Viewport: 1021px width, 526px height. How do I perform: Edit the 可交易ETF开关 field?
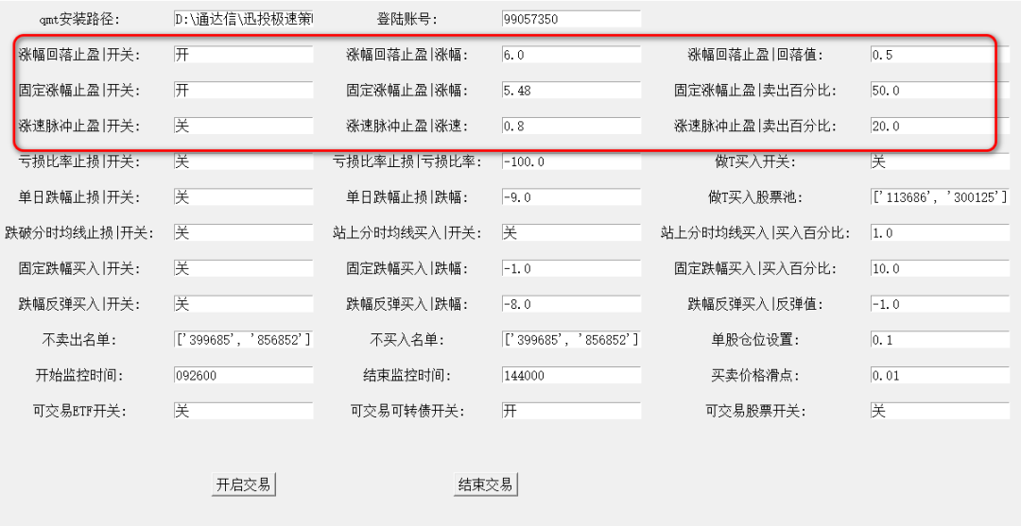pos(244,411)
